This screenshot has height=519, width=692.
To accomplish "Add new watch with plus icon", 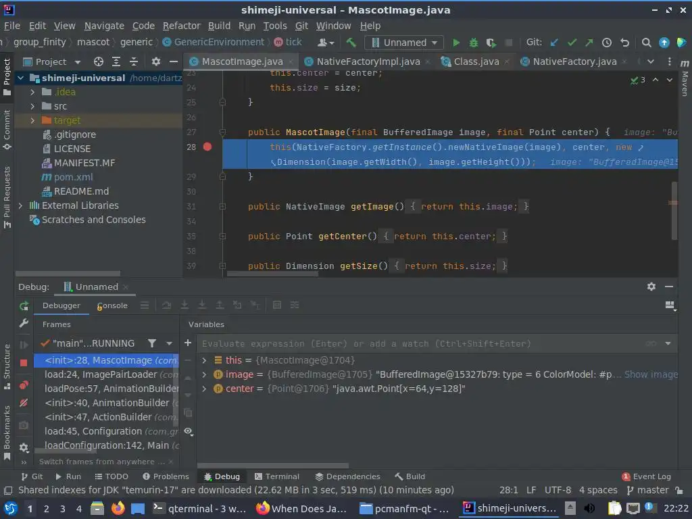I will 188,343.
